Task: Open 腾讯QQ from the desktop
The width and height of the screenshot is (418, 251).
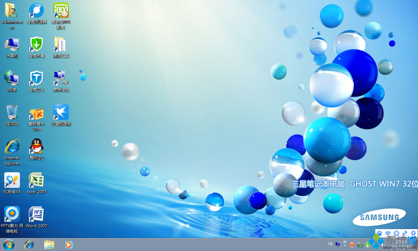Action: point(36,147)
